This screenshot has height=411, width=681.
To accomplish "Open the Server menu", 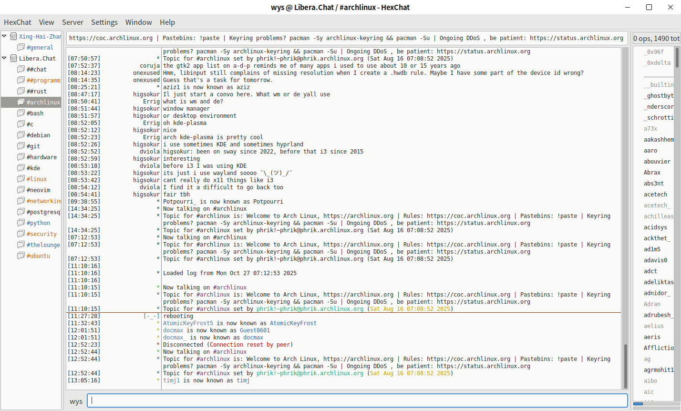I will click(x=72, y=22).
